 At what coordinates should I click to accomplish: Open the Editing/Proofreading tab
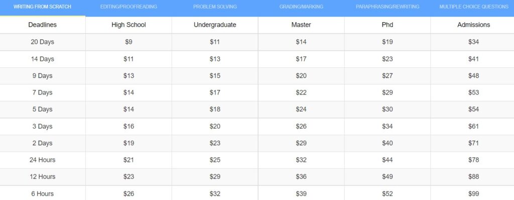128,7
